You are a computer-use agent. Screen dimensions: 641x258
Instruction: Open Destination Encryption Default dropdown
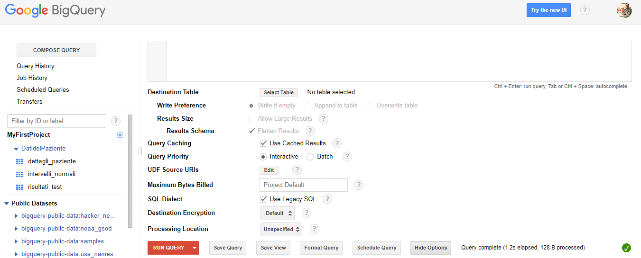pyautogui.click(x=278, y=213)
